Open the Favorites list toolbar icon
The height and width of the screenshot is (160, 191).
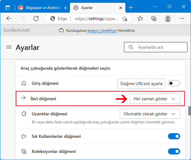140,18
